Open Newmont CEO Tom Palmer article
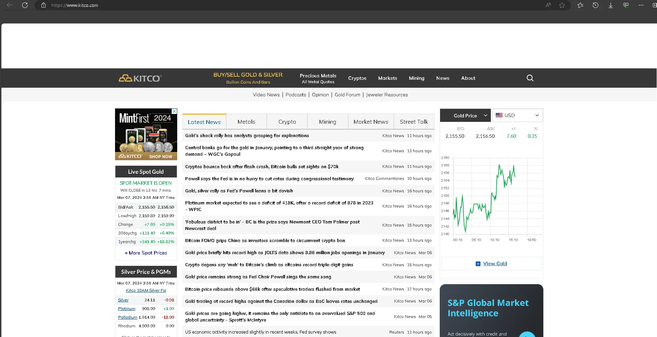 (x=272, y=225)
